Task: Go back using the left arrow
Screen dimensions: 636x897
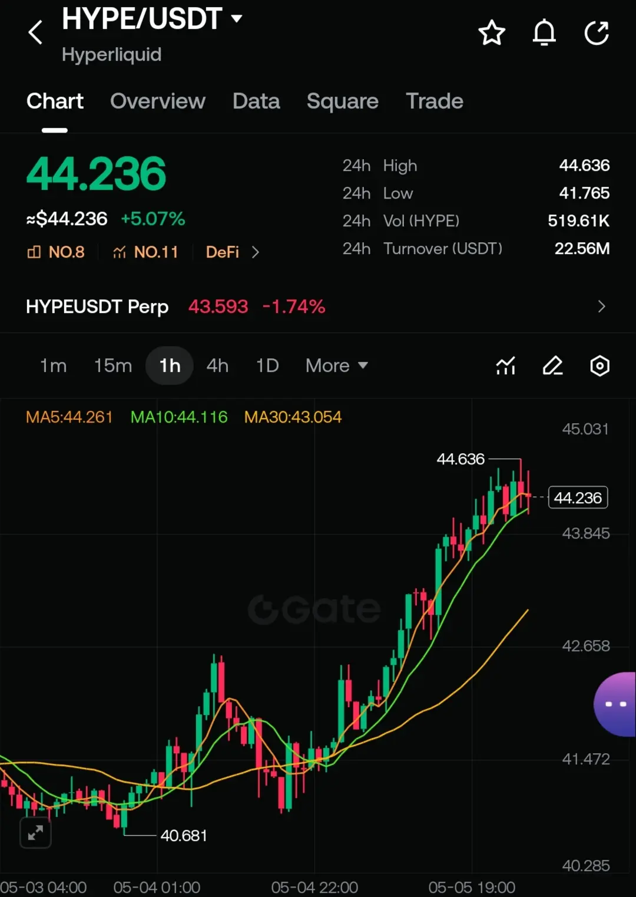Action: pyautogui.click(x=36, y=32)
